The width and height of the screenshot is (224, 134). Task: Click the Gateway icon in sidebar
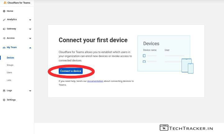pos(4,29)
